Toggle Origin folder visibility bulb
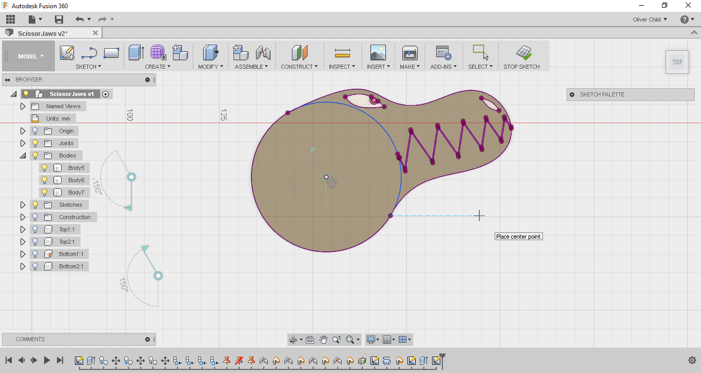The width and height of the screenshot is (701, 373). tap(35, 131)
